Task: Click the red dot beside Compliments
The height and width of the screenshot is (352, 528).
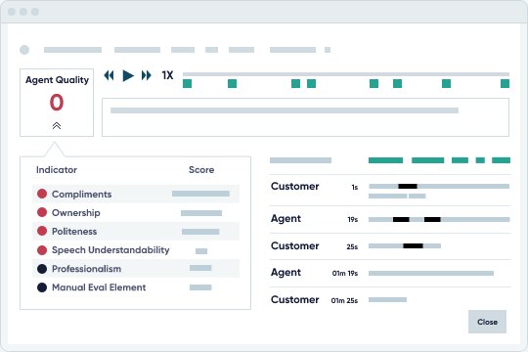Action: 42,194
